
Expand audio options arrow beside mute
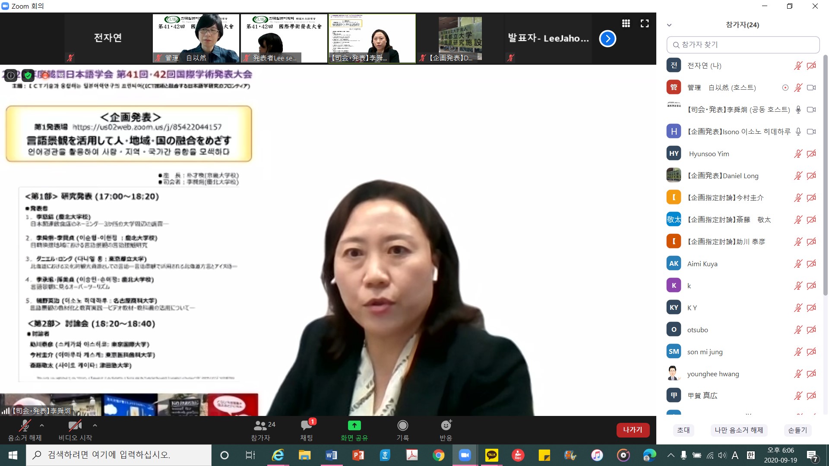42,425
